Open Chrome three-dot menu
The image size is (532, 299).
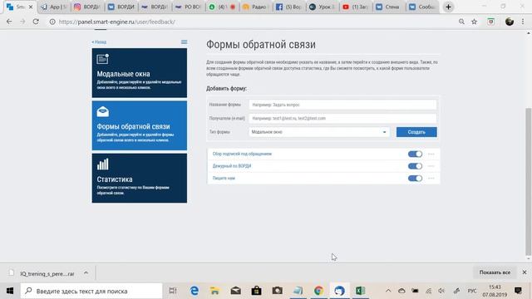[523, 22]
